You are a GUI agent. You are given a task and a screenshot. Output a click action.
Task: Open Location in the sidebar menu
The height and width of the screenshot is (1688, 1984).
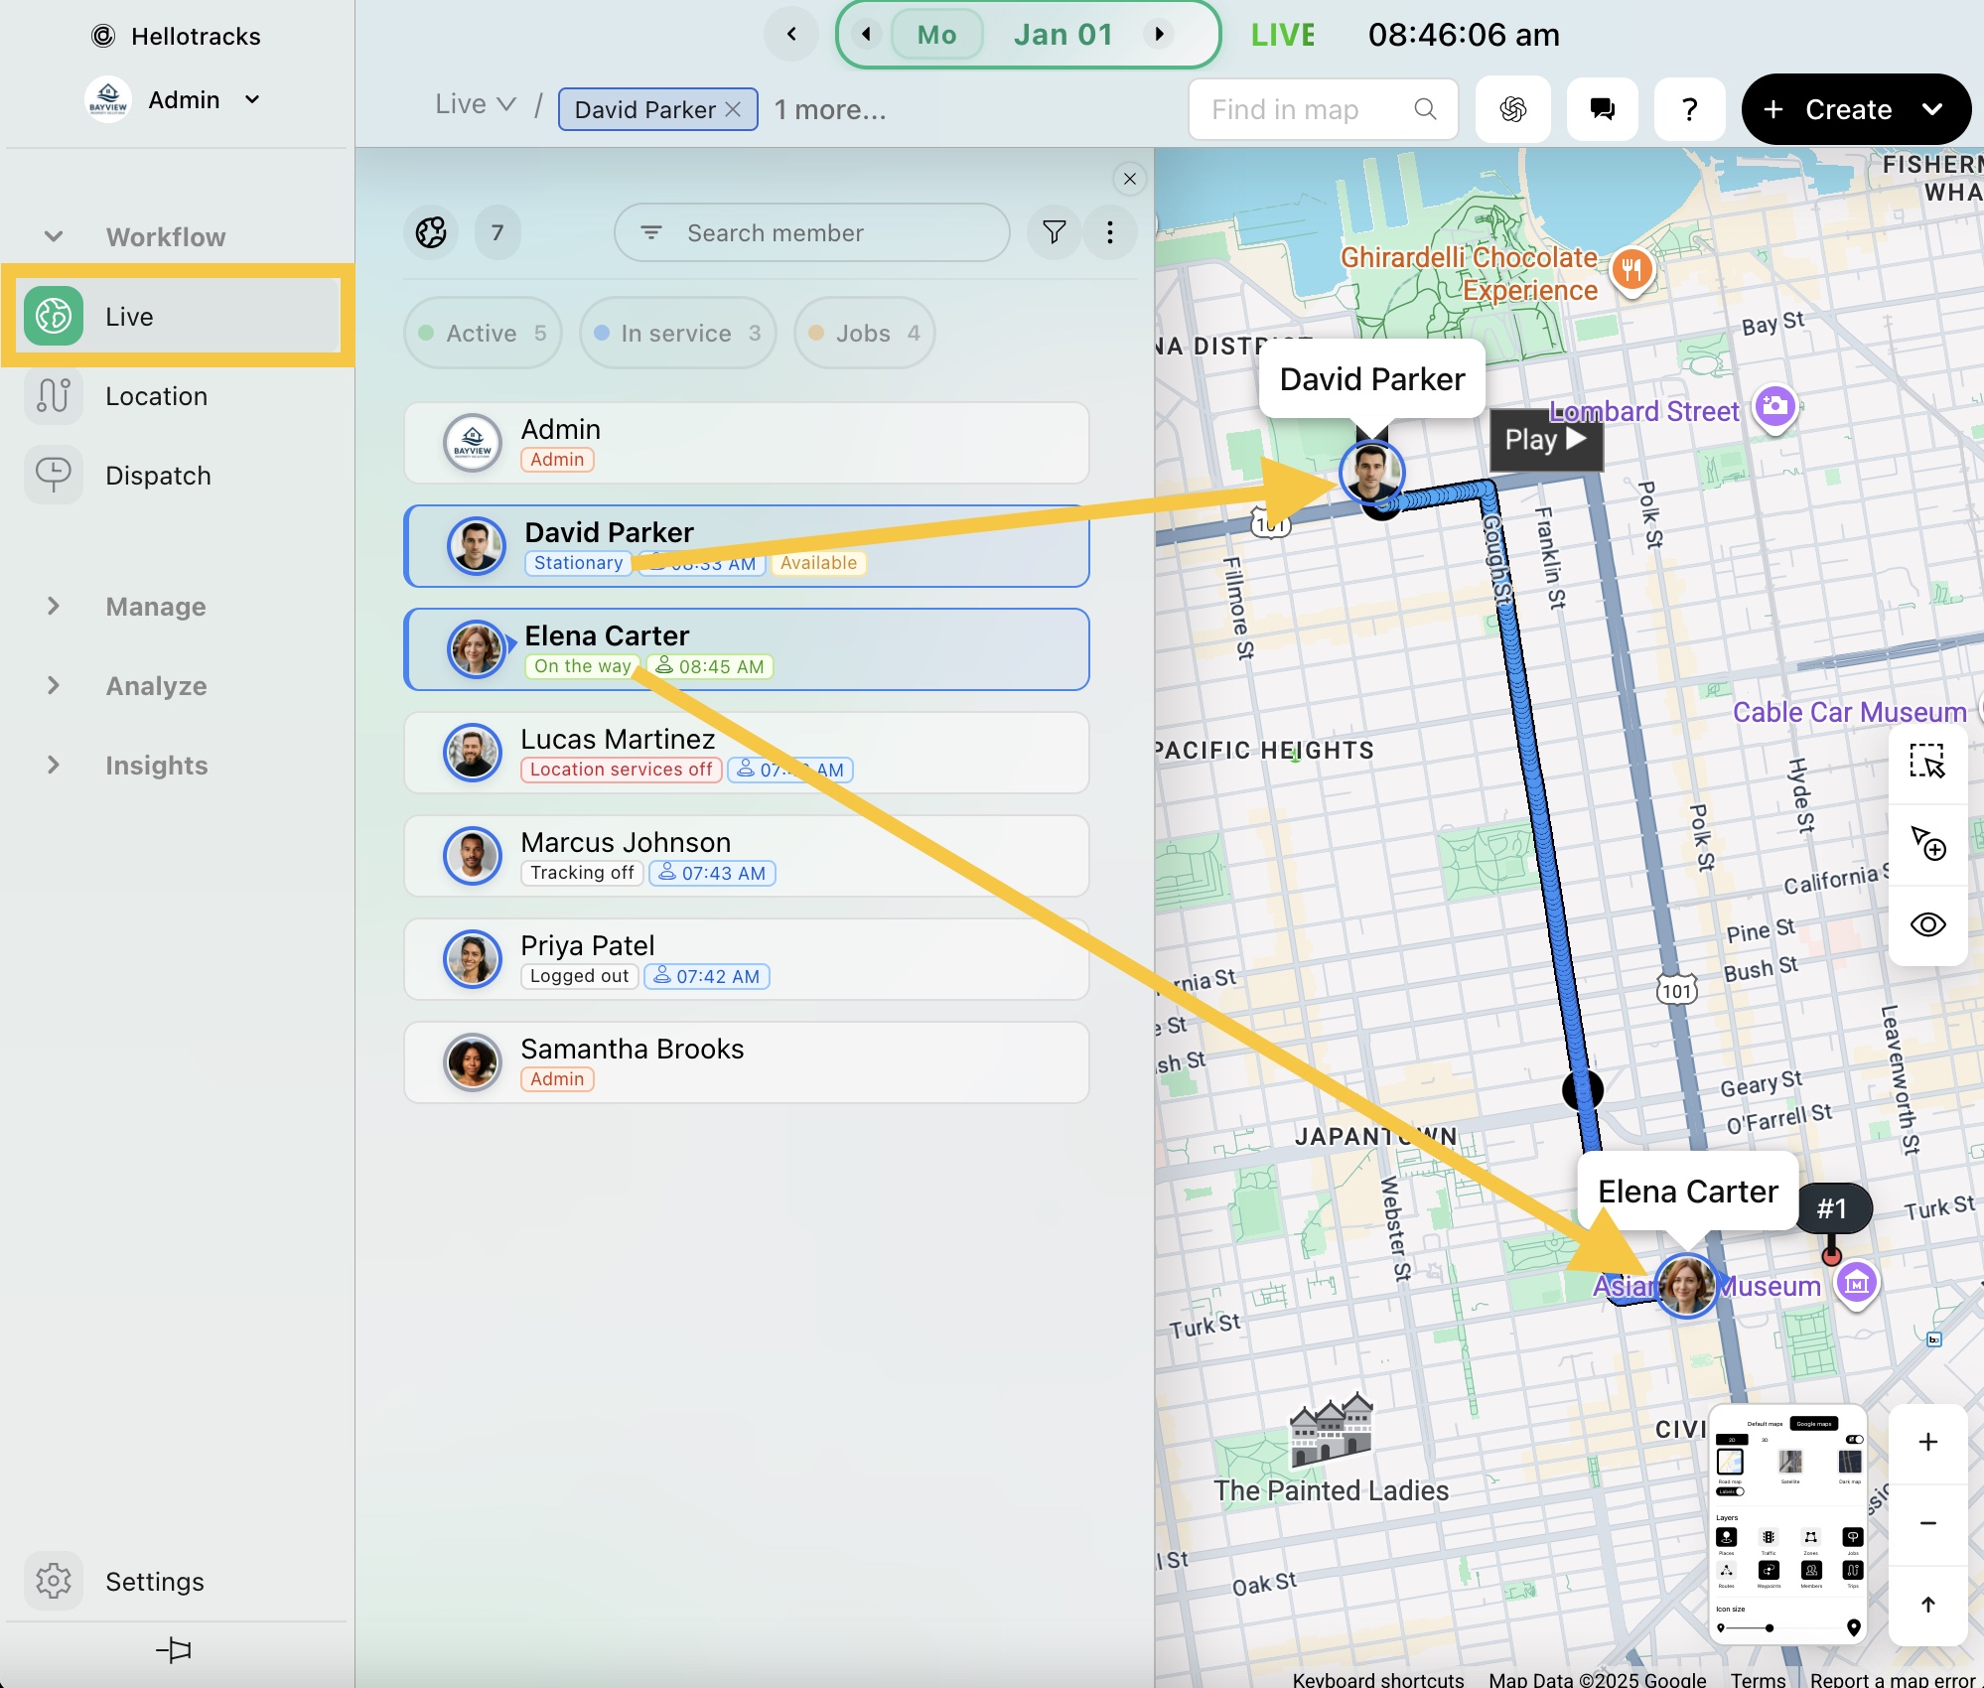pyautogui.click(x=156, y=396)
